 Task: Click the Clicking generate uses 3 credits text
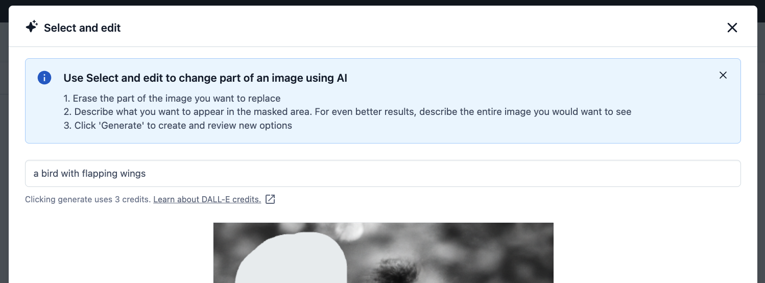coord(88,199)
